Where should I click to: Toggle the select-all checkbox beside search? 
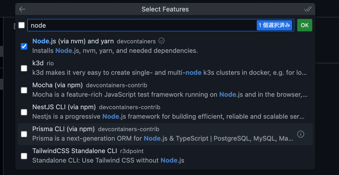click(x=21, y=25)
